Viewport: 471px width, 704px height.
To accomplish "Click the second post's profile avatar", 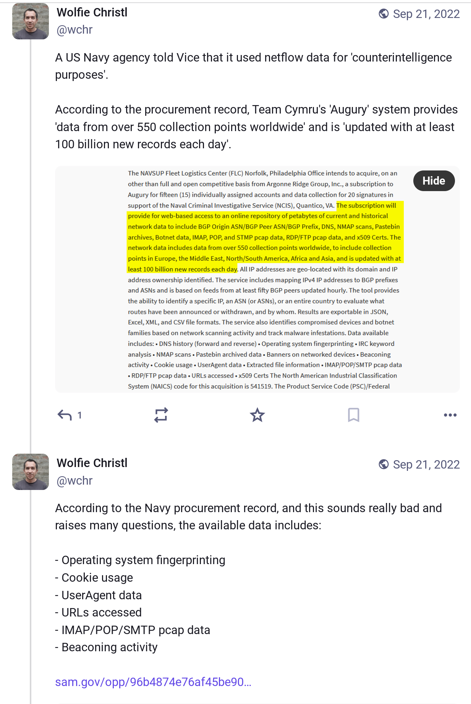I will [31, 472].
